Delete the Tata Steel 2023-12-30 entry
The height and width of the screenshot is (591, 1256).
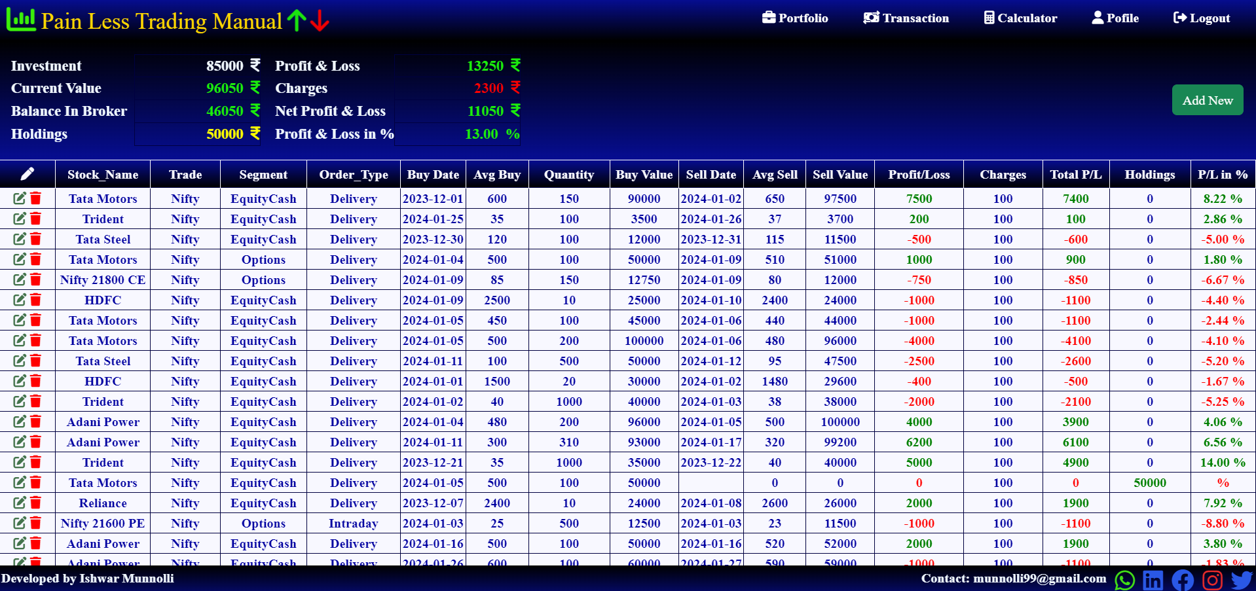pos(35,239)
